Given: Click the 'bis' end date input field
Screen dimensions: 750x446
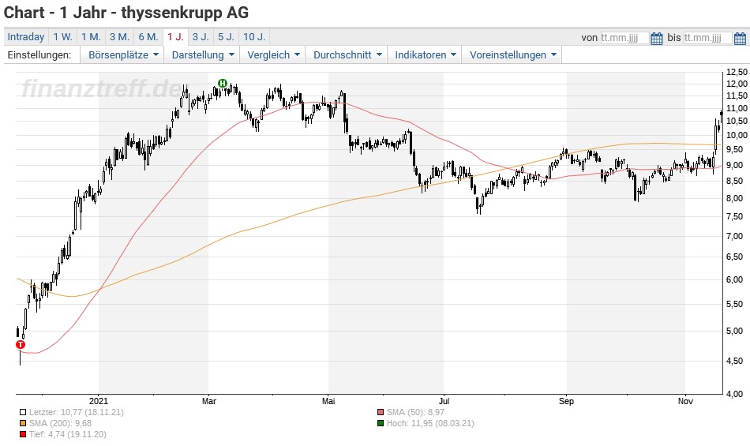Looking at the screenshot, I should coord(707,38).
